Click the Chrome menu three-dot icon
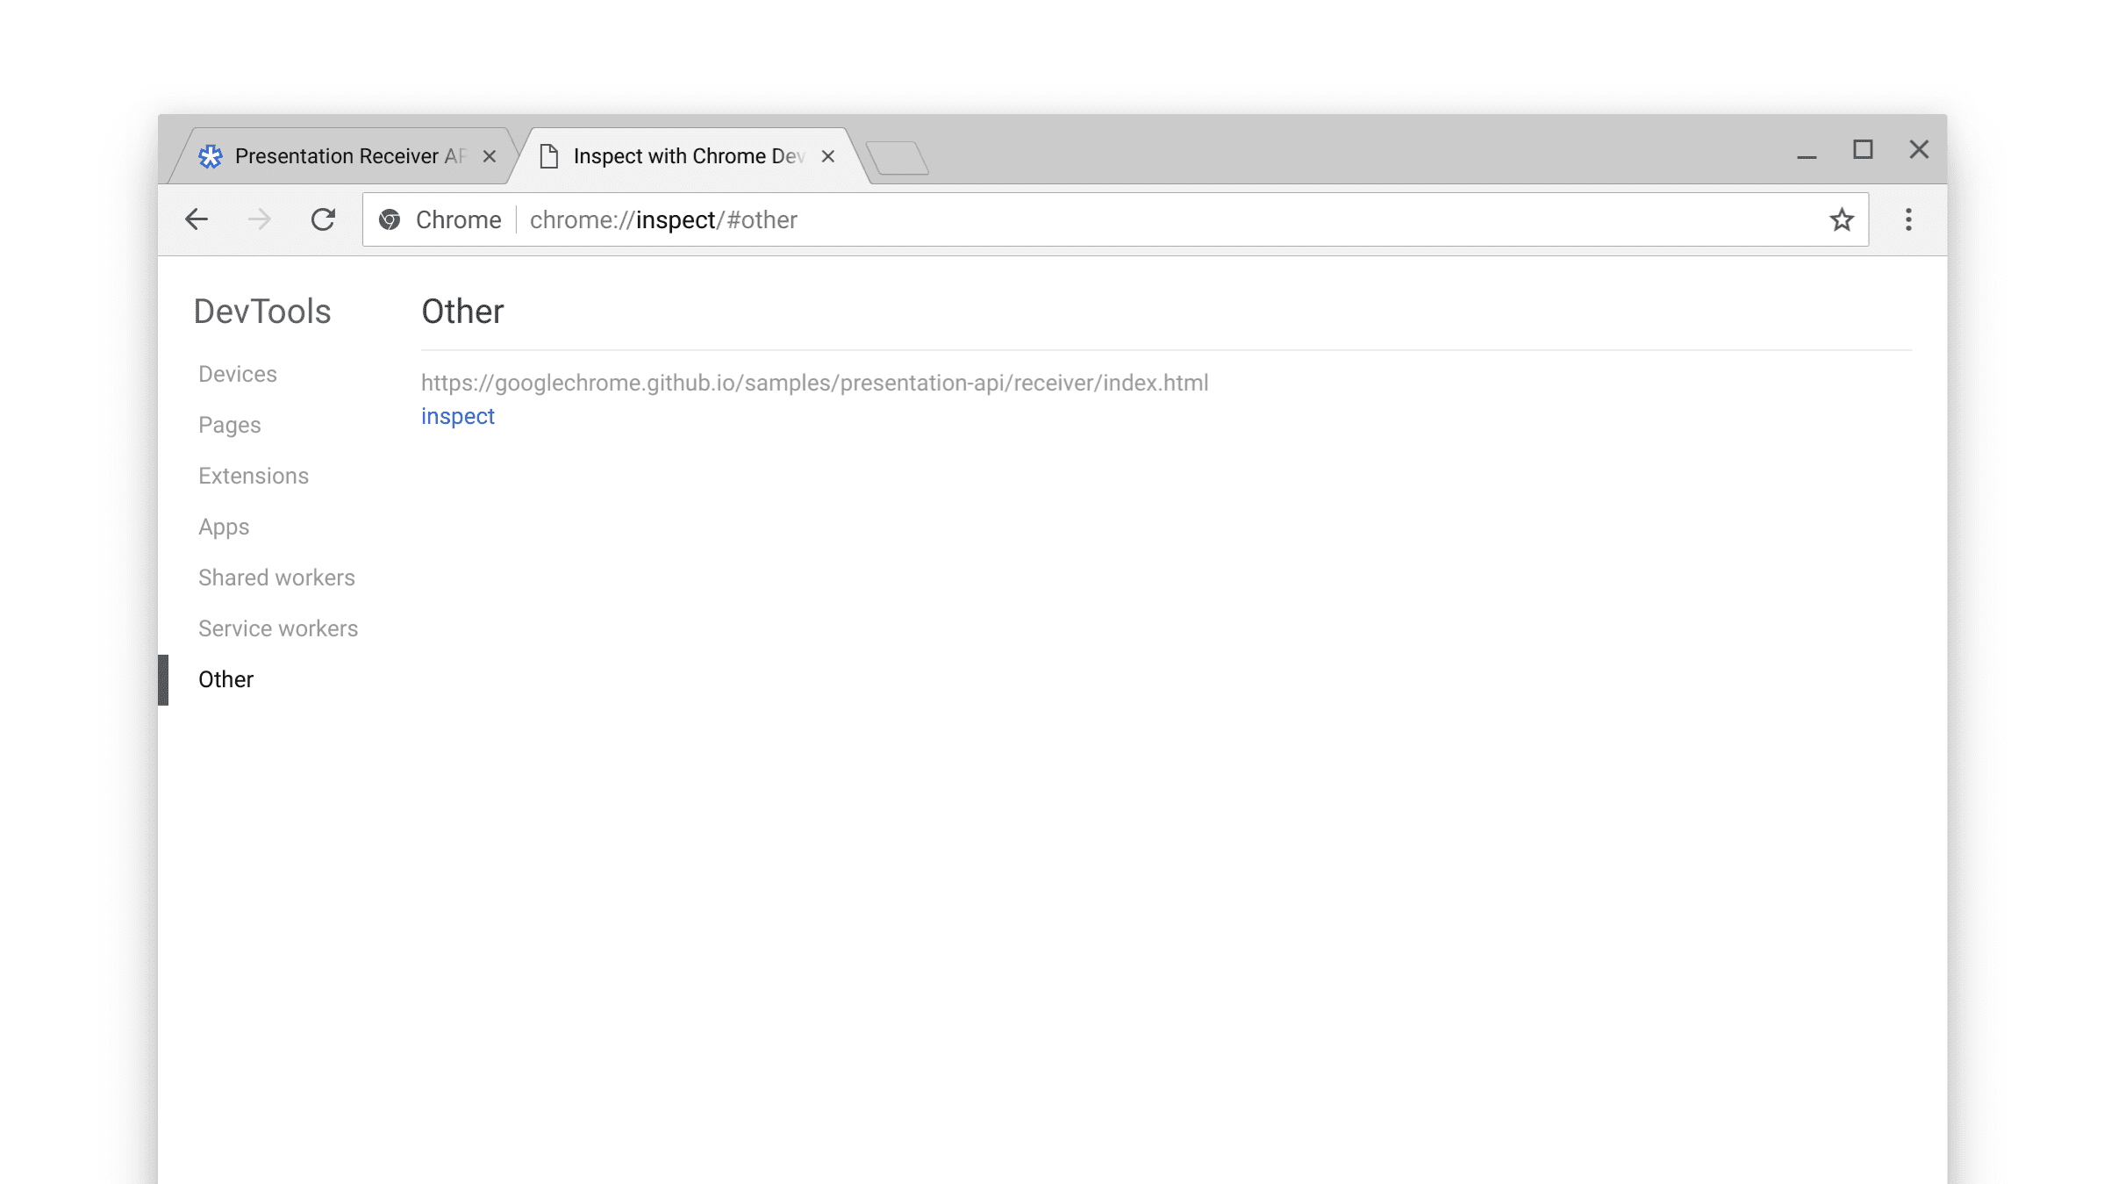Screen dimensions: 2104x1184 point(1907,219)
